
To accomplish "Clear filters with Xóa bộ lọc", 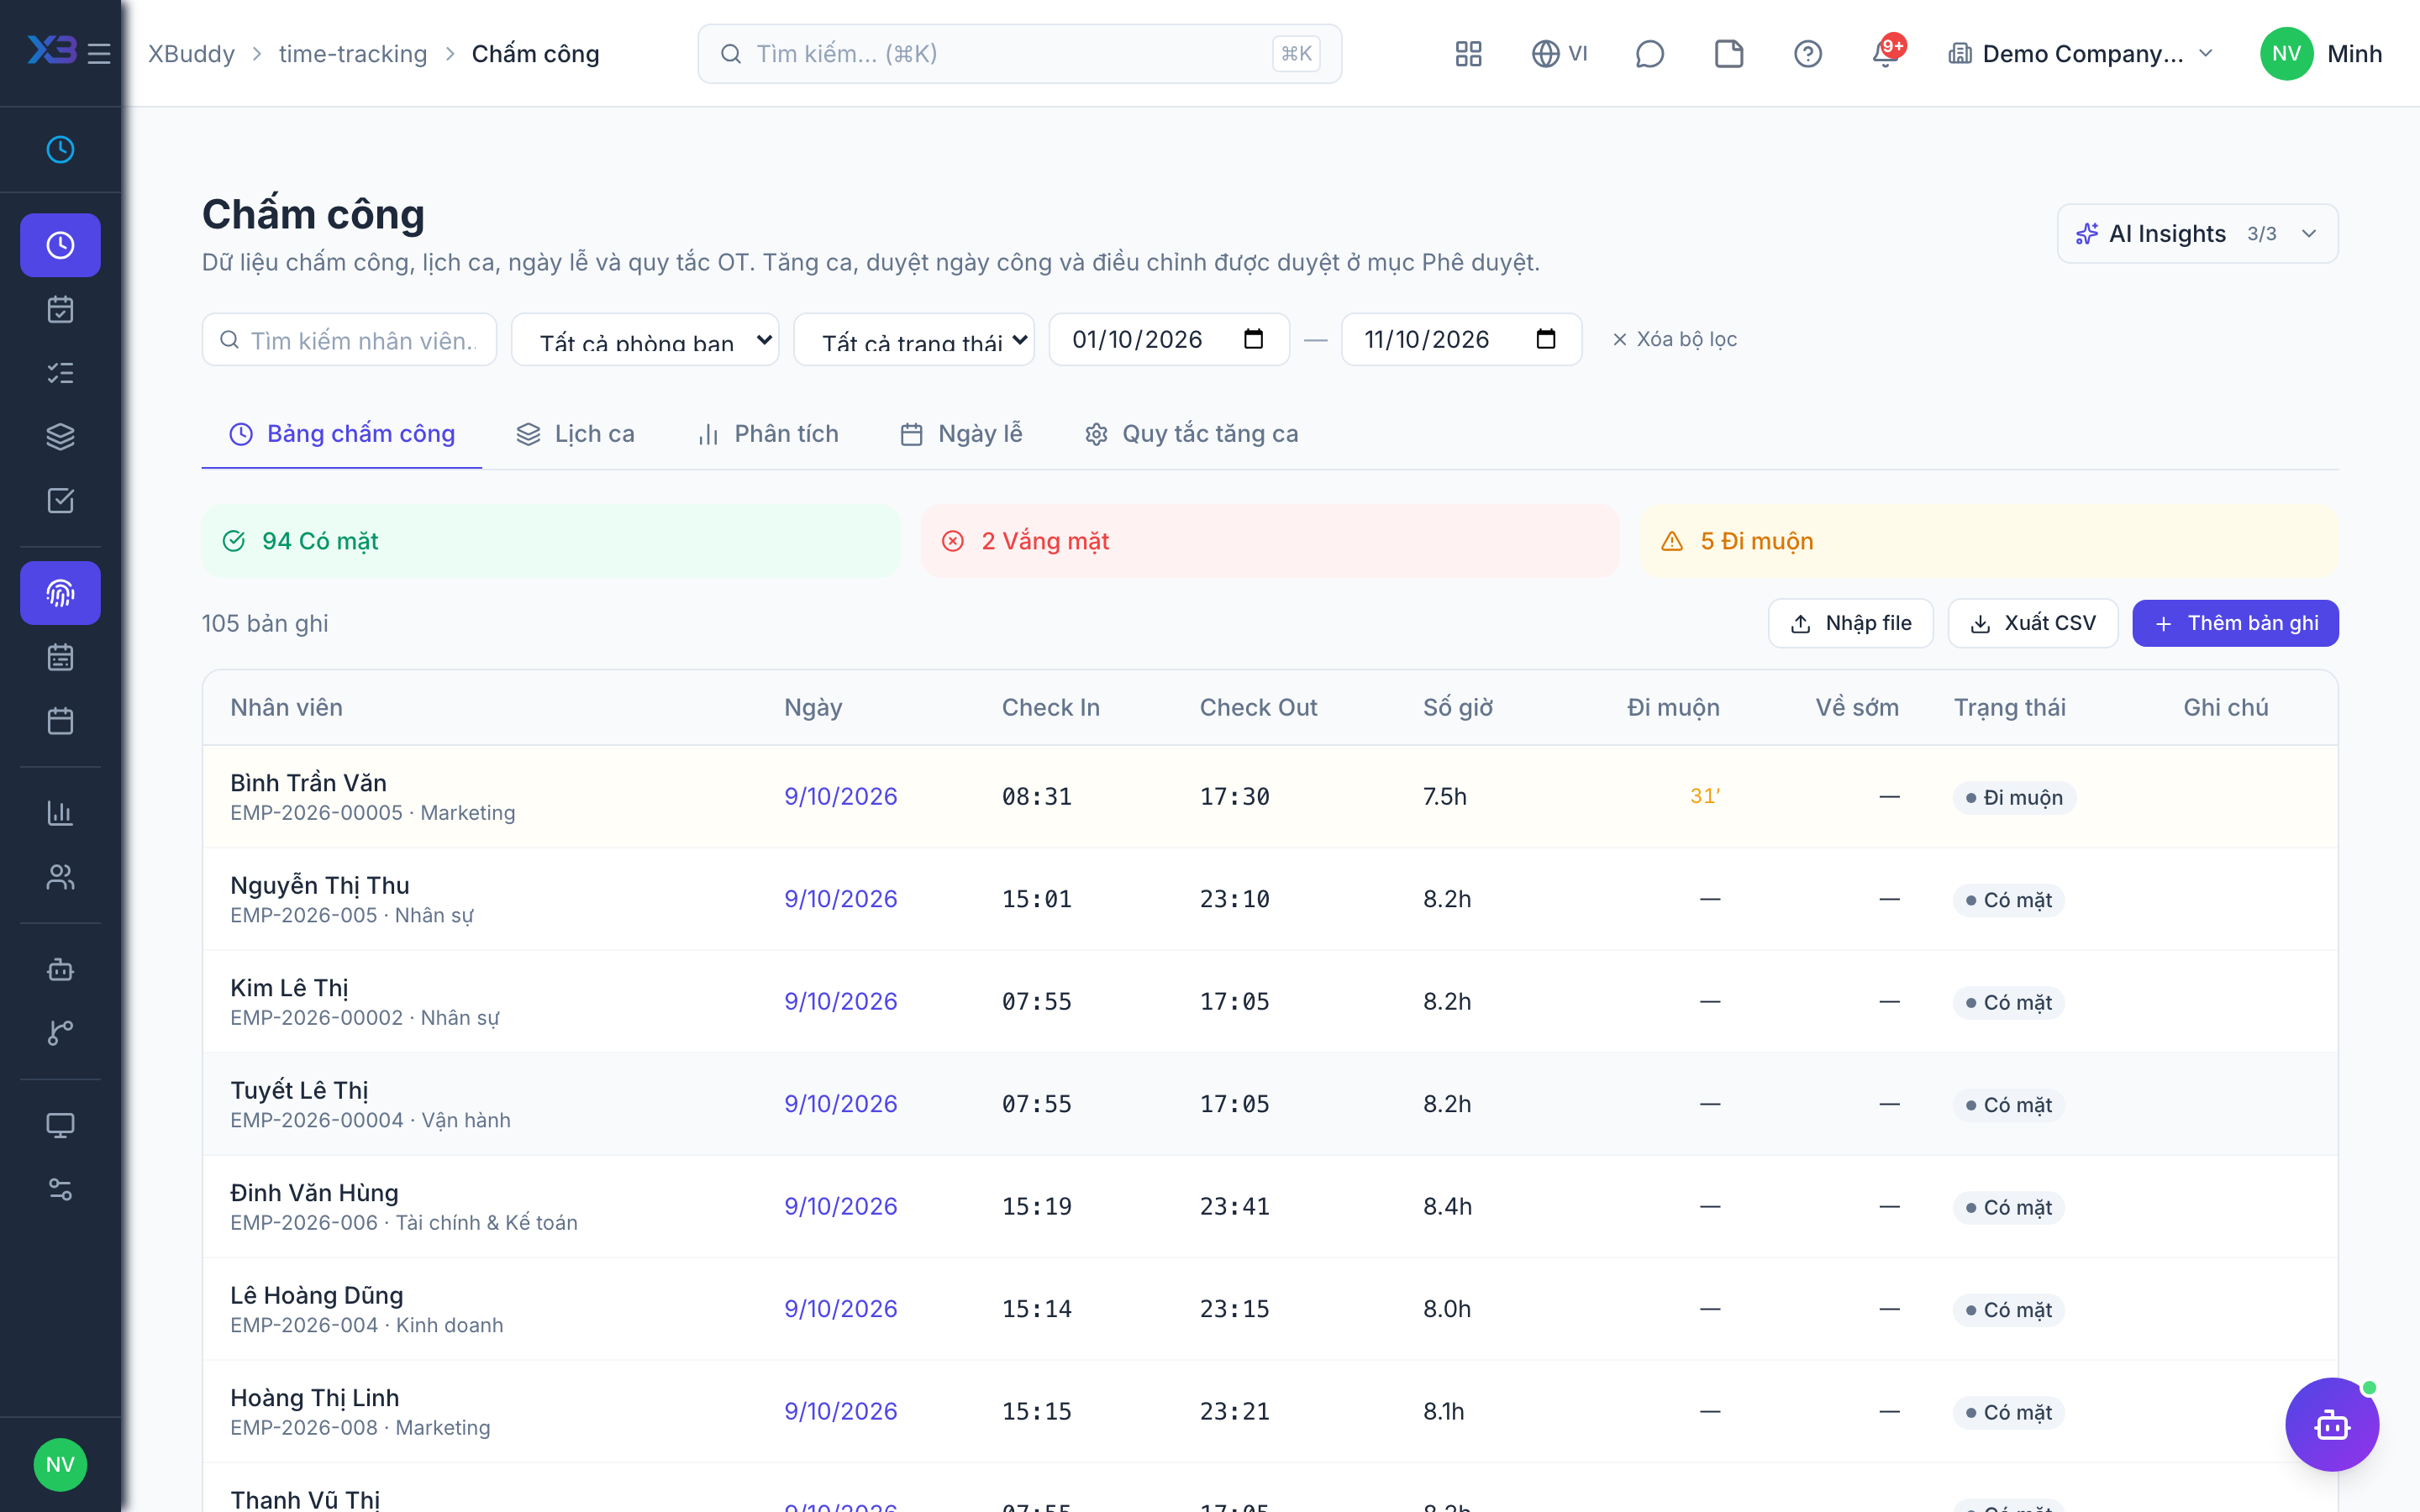I will pos(1674,340).
